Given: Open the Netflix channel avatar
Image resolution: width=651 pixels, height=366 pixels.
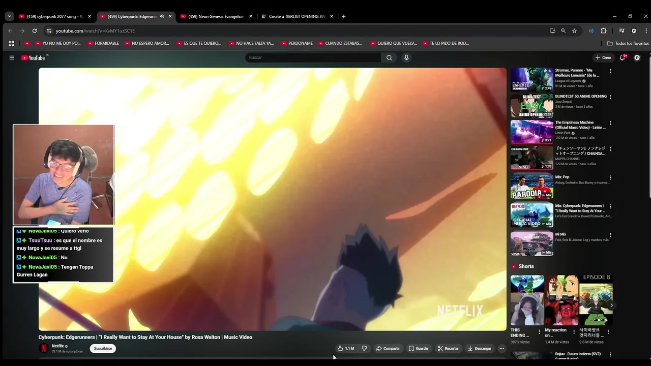Looking at the screenshot, I should tap(44, 348).
